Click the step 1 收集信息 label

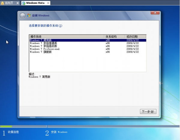(x=13, y=132)
